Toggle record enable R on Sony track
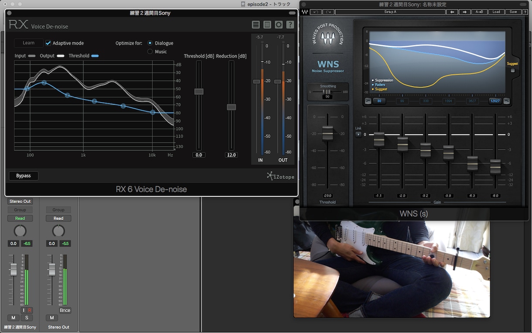The width and height of the screenshot is (532, 333). (x=30, y=310)
